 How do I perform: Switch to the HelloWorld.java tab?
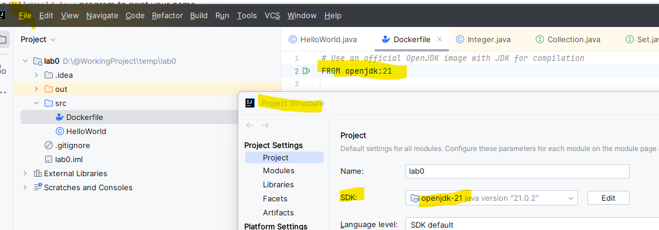323,39
